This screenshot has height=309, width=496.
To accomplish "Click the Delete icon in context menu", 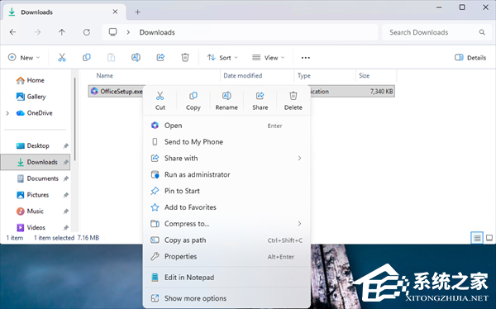I will pos(293,96).
